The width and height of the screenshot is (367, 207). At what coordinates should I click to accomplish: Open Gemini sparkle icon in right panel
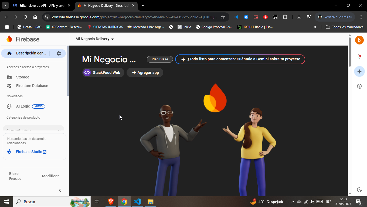tap(359, 71)
